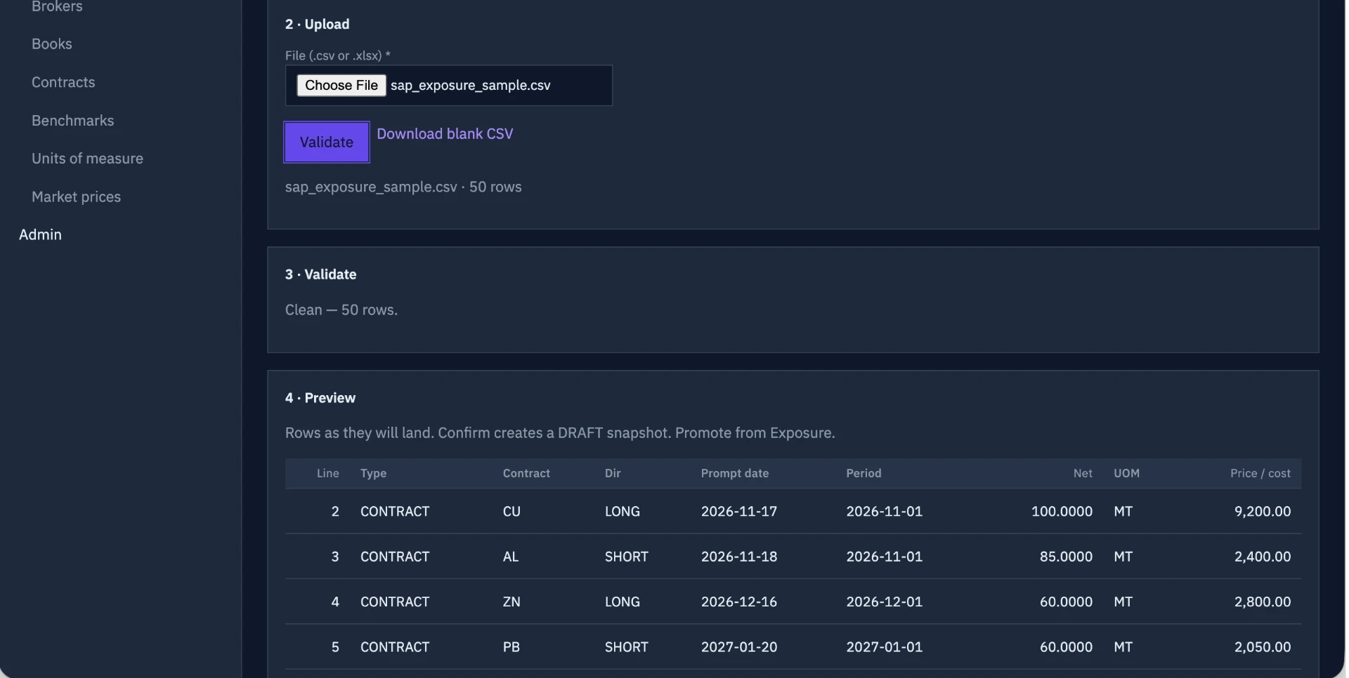
Task: Click the Line column header
Action: pos(327,473)
